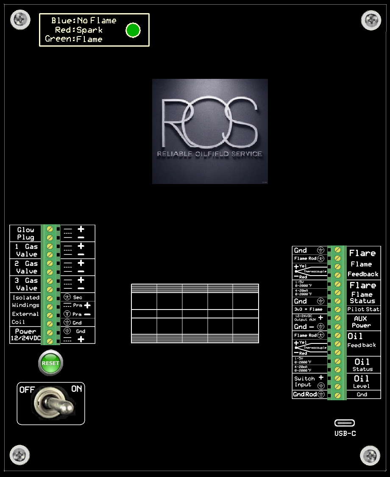This screenshot has height=477, width=390.
Task: Click the 2 Gas Valve label
Action: [x=26, y=268]
